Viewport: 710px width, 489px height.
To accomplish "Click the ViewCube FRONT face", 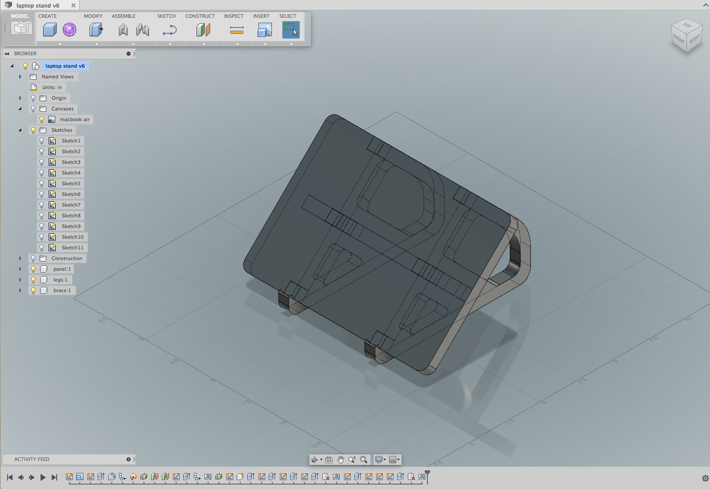I will [x=679, y=39].
